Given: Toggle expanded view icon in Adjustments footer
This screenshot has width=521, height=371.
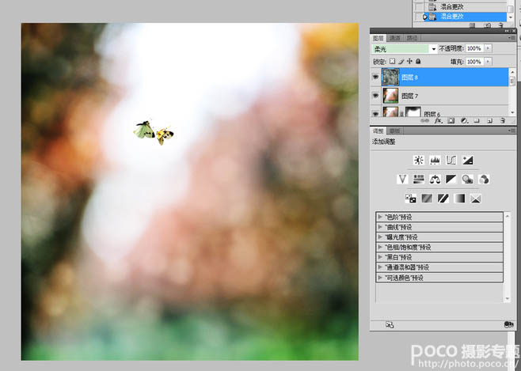Looking at the screenshot, I should click(x=390, y=325).
